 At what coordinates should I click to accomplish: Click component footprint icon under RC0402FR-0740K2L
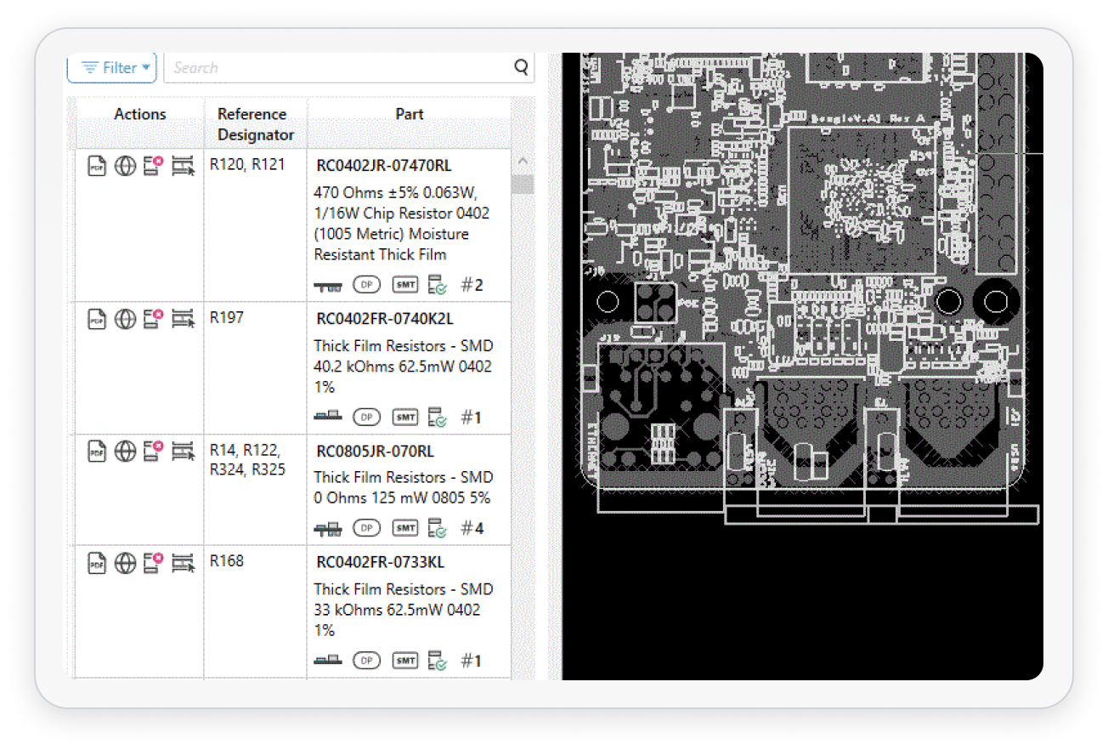click(x=328, y=416)
